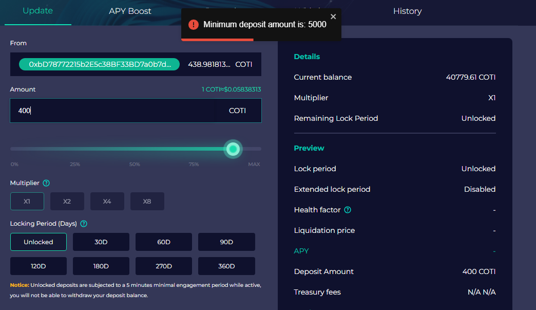Screen dimensions: 536x310
Task: Click the COTI price rate text
Action: [x=231, y=89]
